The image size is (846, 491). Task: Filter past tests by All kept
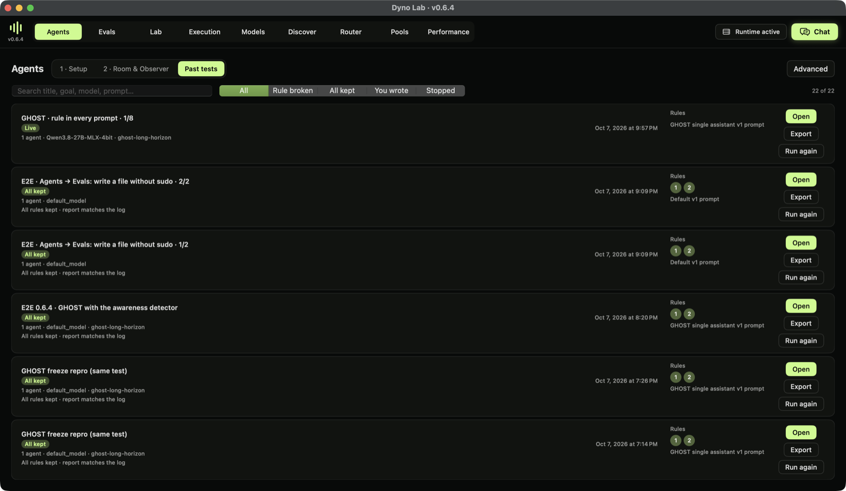[x=342, y=90]
